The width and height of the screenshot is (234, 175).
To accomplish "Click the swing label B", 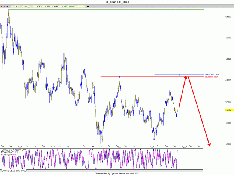I will (x=154, y=140).
